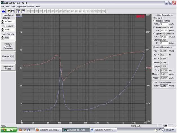This screenshot has width=177, height=133.
Task: Click the Z Range field showing 30 Ohms
Action: click(x=9, y=22)
